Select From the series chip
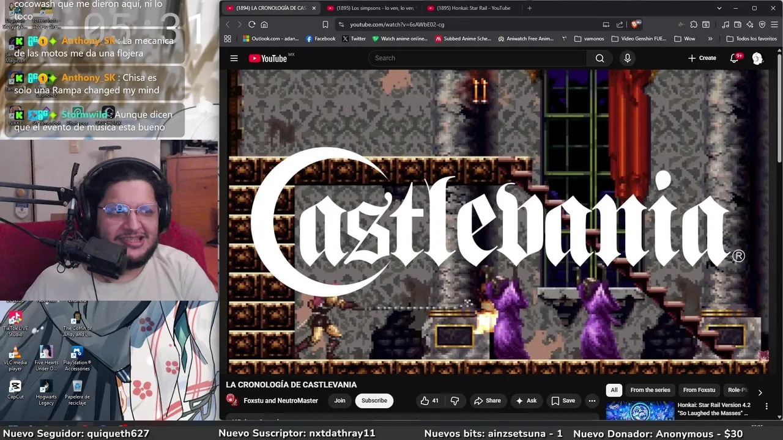Image resolution: width=783 pixels, height=440 pixels. click(x=650, y=390)
